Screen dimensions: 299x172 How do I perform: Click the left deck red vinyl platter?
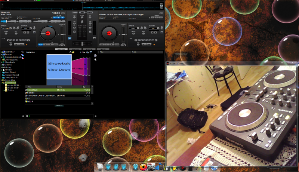[x=47, y=34]
